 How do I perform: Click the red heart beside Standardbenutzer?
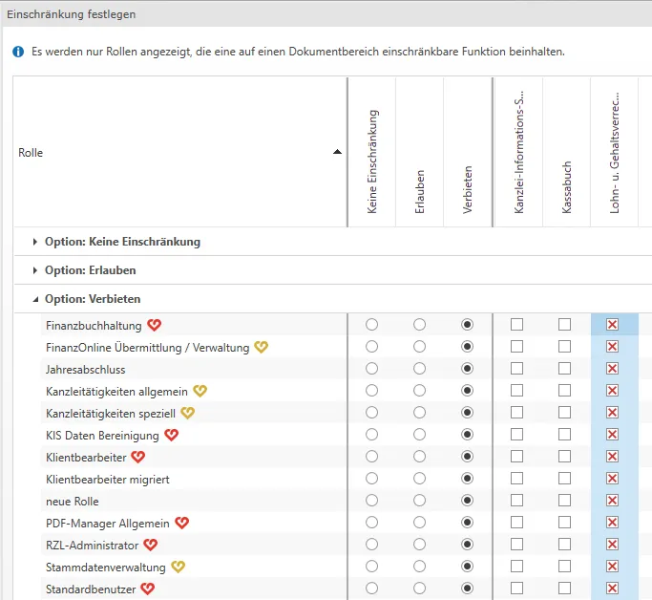click(148, 589)
